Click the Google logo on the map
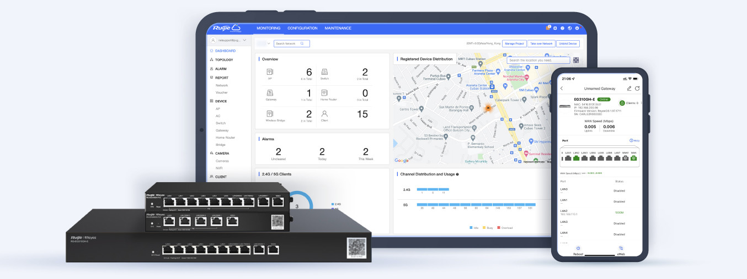This screenshot has height=279, width=747. point(402,161)
